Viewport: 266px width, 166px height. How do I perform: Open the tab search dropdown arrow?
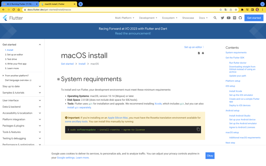(262, 4)
